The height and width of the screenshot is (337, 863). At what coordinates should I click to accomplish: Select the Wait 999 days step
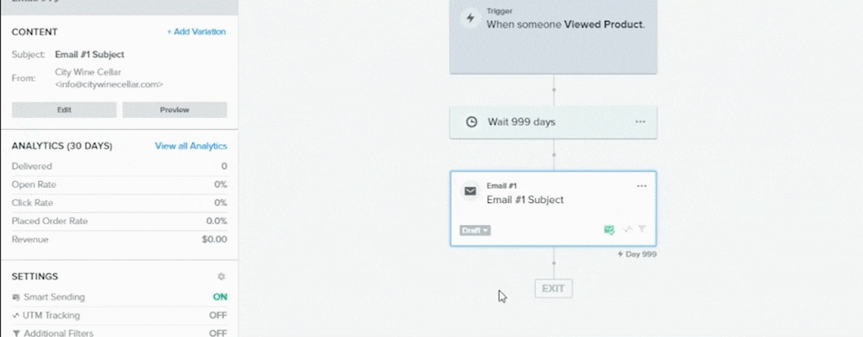tap(553, 122)
